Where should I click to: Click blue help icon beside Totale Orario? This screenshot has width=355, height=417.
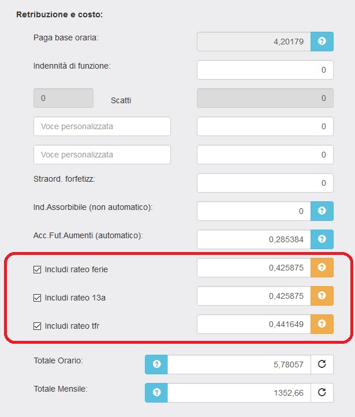click(x=156, y=365)
